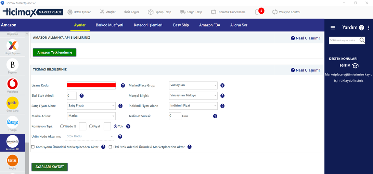This screenshot has width=373, height=174.
Task: Click the Eğitim graduation cap icon
Action: (355, 66)
